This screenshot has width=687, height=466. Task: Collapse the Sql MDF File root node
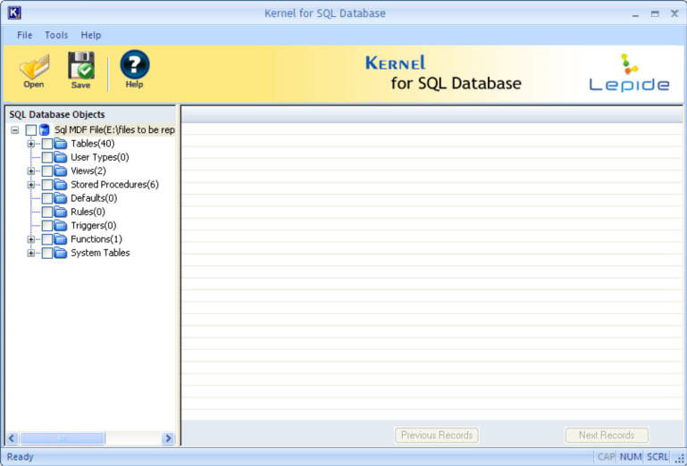click(x=15, y=130)
